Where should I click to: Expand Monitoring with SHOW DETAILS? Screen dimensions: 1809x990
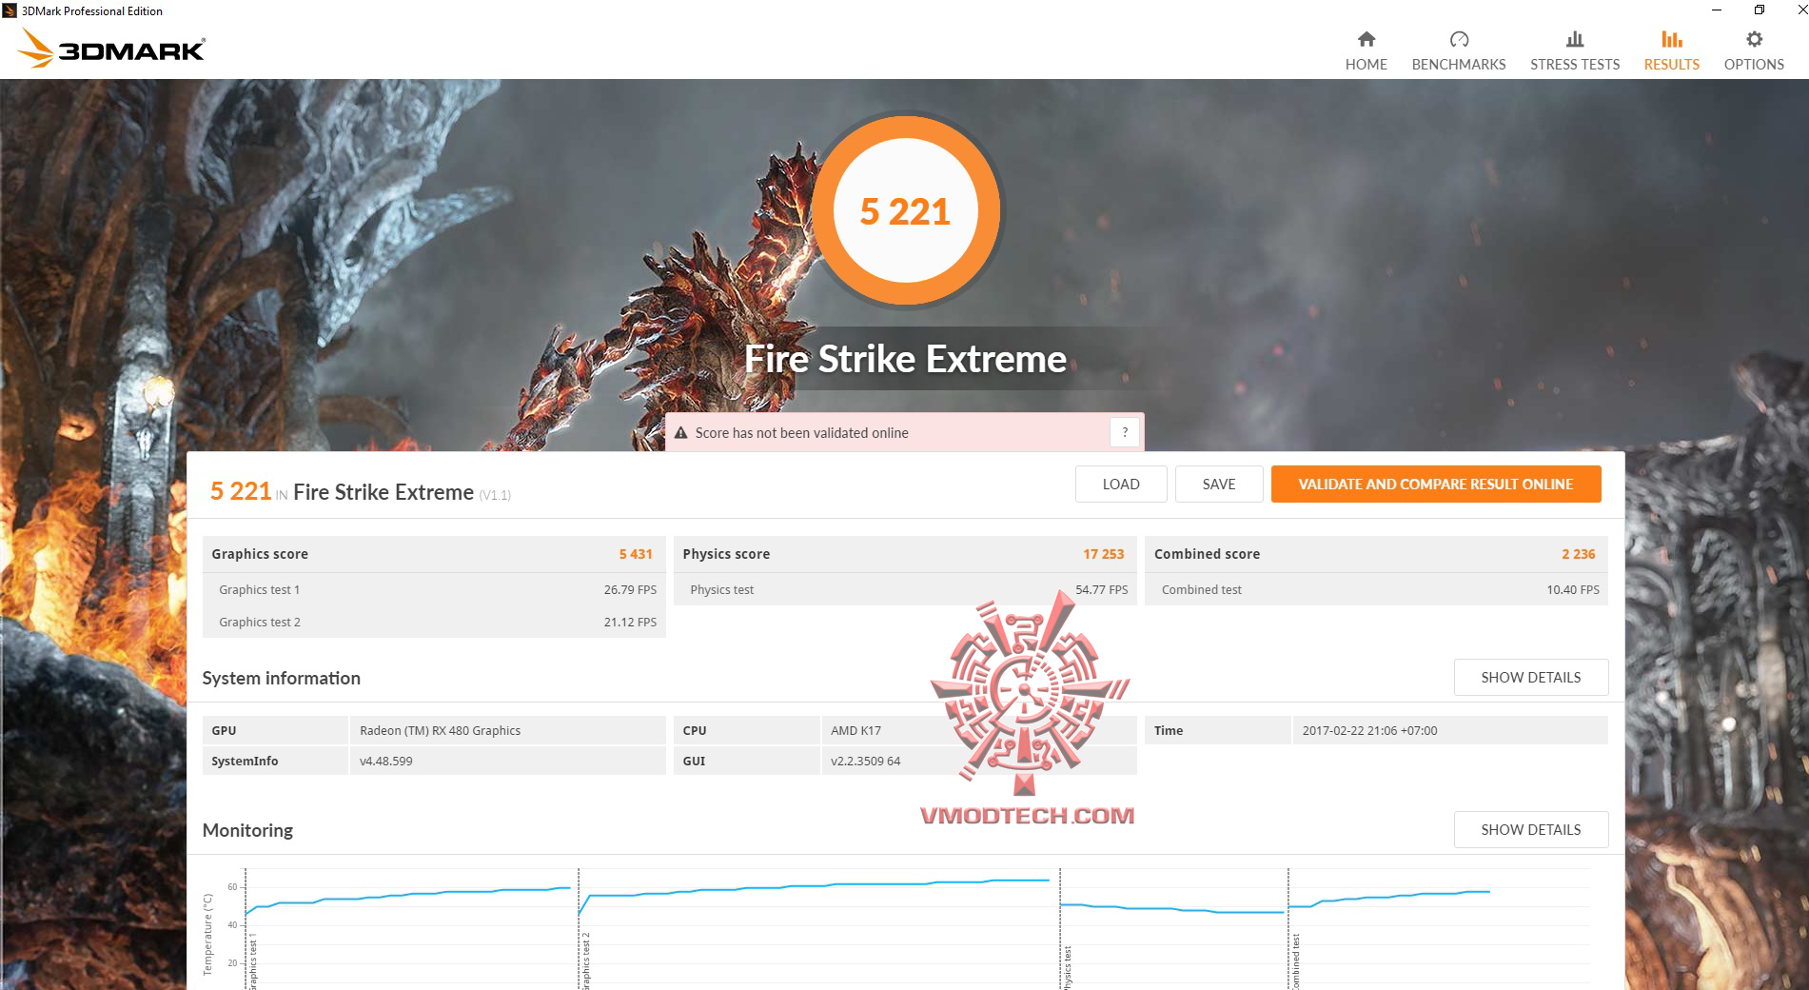(1530, 829)
